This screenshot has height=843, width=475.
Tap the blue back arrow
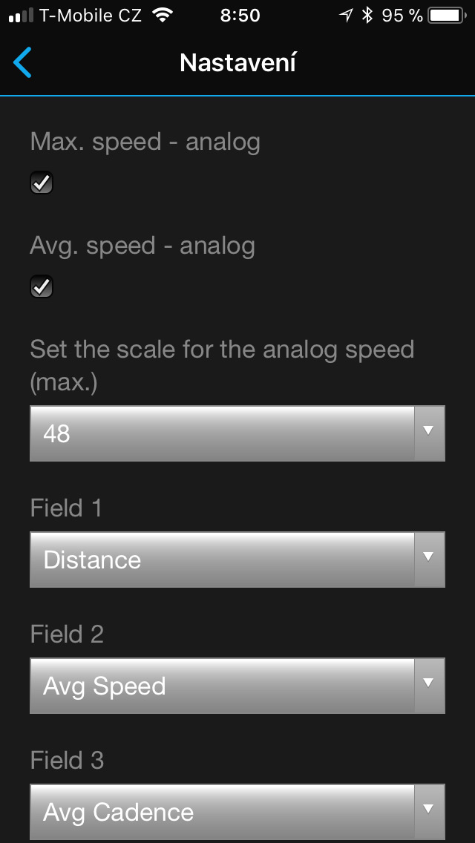tap(23, 63)
